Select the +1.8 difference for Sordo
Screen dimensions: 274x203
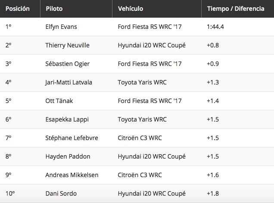[x=213, y=194]
